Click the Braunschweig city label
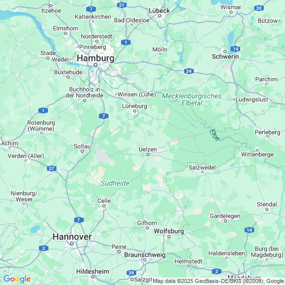This screenshot has height=285, width=285. point(145,255)
